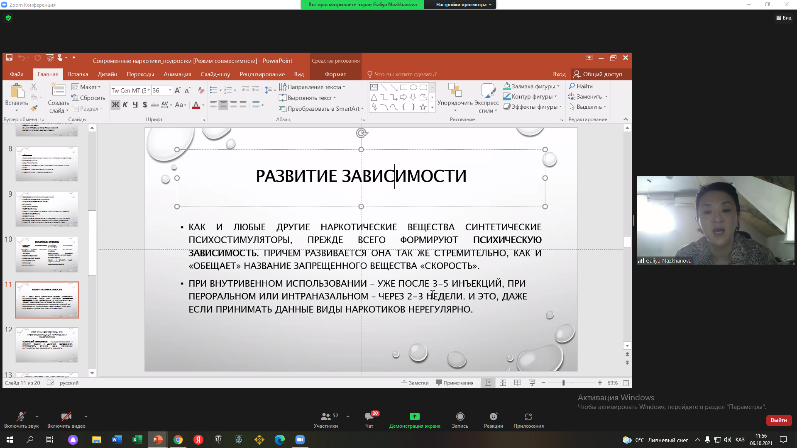Click fit slide to window icon
797x448 pixels.
pos(626,383)
